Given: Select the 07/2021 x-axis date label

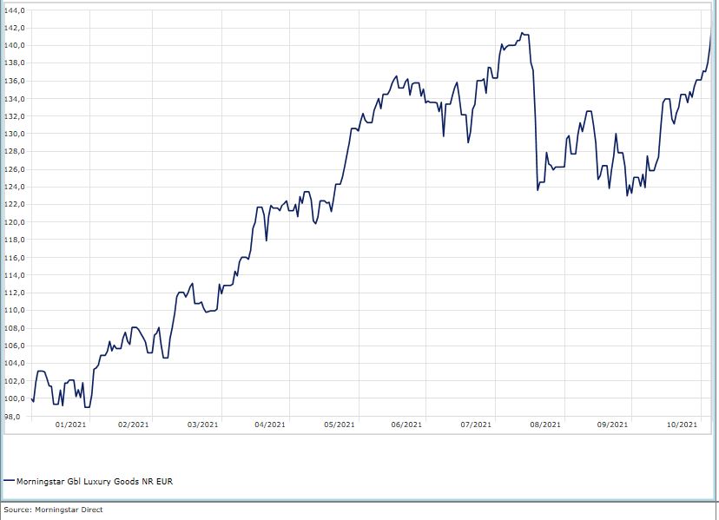Looking at the screenshot, I should (x=476, y=425).
